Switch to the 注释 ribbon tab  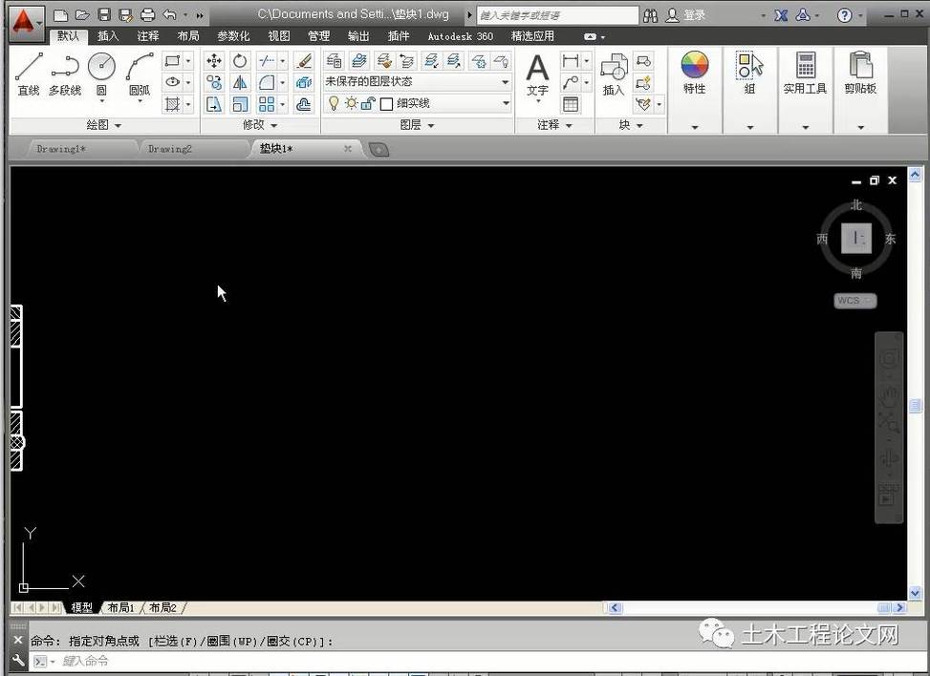click(148, 36)
